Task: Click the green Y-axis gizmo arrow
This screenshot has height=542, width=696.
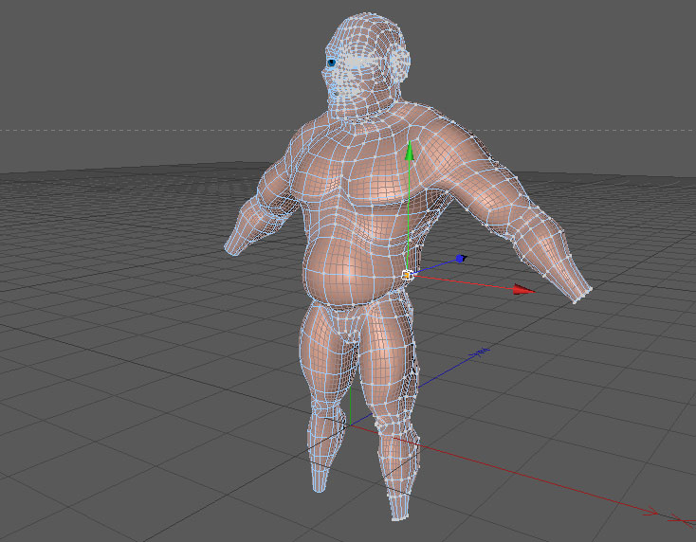Action: [410, 151]
